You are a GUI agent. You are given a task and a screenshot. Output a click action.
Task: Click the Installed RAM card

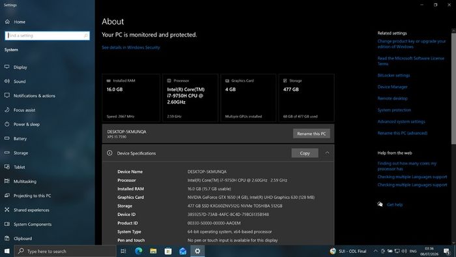131,98
